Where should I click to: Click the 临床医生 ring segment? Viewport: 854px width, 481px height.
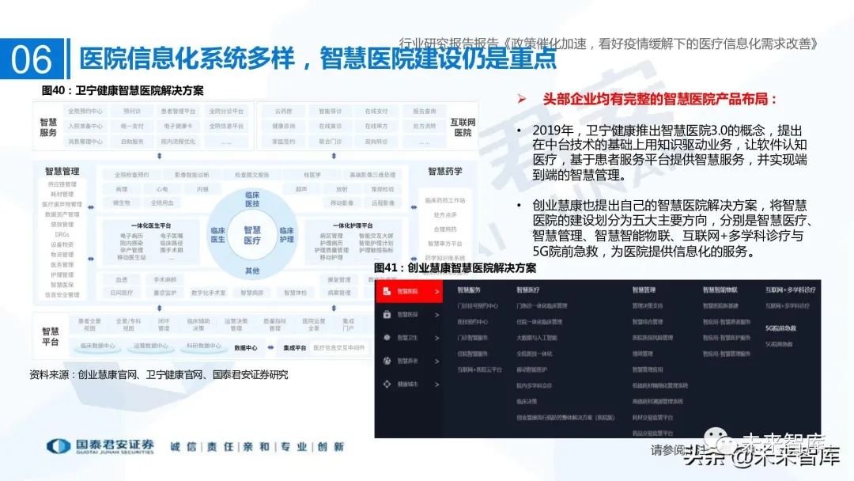(218, 235)
